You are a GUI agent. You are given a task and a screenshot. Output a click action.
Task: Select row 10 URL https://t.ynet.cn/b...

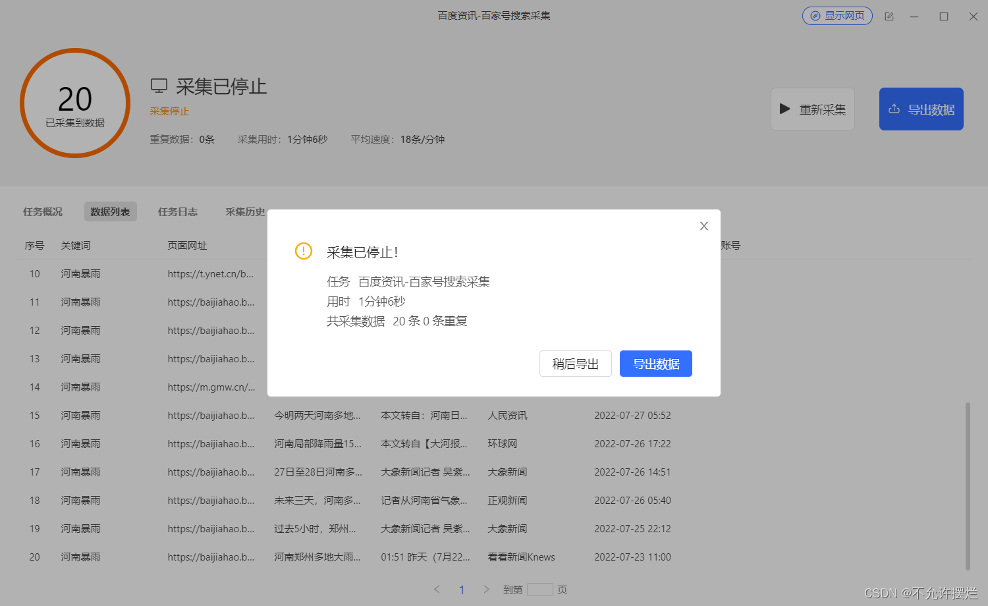211,274
